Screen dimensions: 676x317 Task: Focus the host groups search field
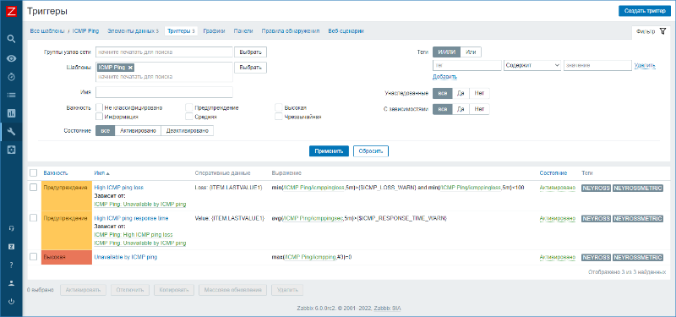point(164,52)
